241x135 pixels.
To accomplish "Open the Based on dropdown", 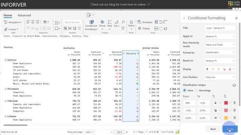I will (220, 61).
